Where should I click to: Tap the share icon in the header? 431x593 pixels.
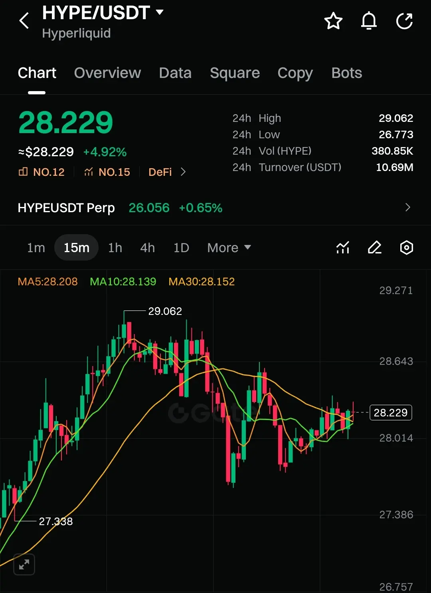pyautogui.click(x=404, y=21)
